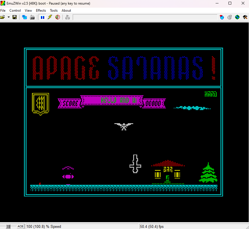Open the File menu
The width and height of the screenshot is (249, 229).
tap(3, 11)
